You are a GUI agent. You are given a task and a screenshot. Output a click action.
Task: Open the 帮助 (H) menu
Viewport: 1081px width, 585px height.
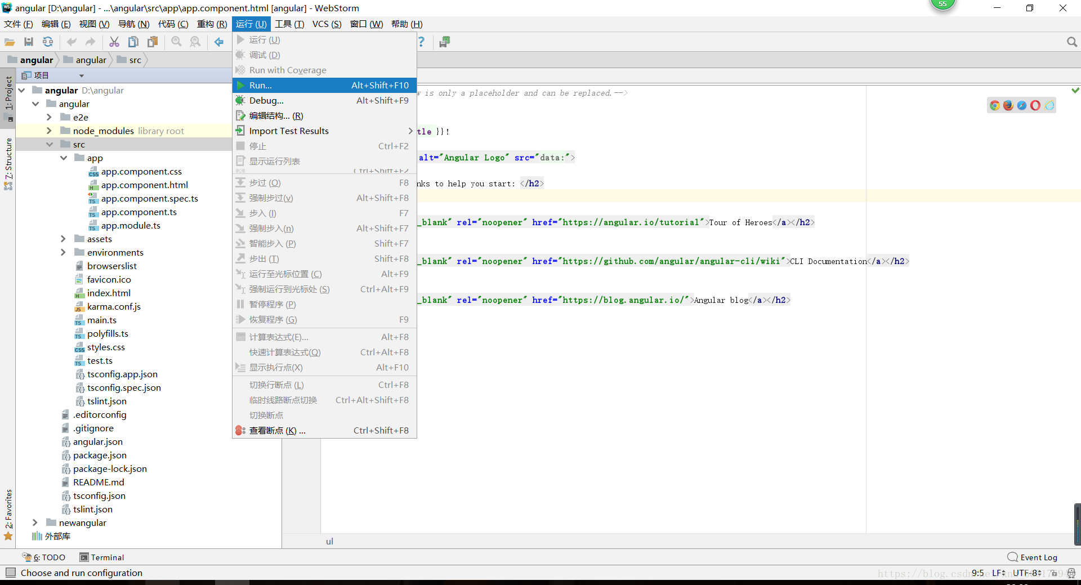(x=407, y=24)
